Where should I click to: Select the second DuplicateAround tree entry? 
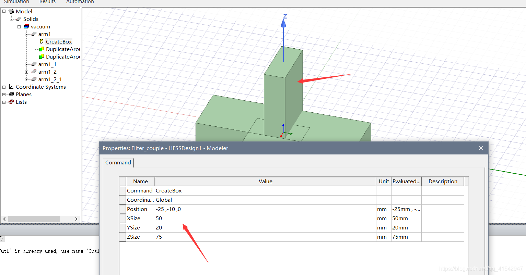click(63, 57)
